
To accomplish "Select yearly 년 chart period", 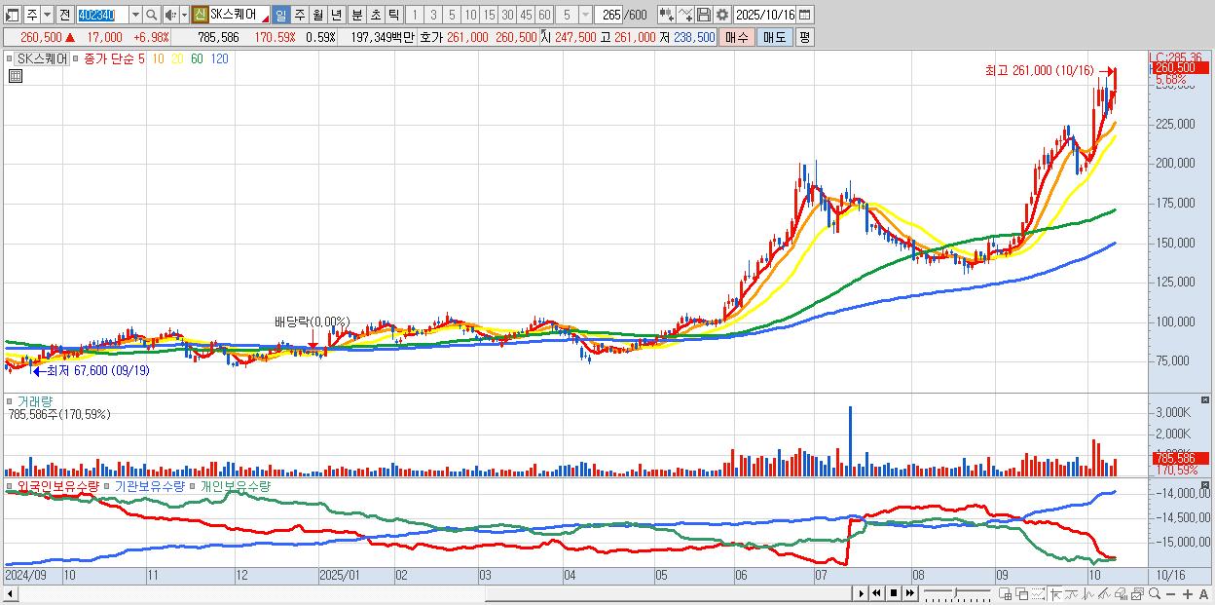I will (336, 15).
